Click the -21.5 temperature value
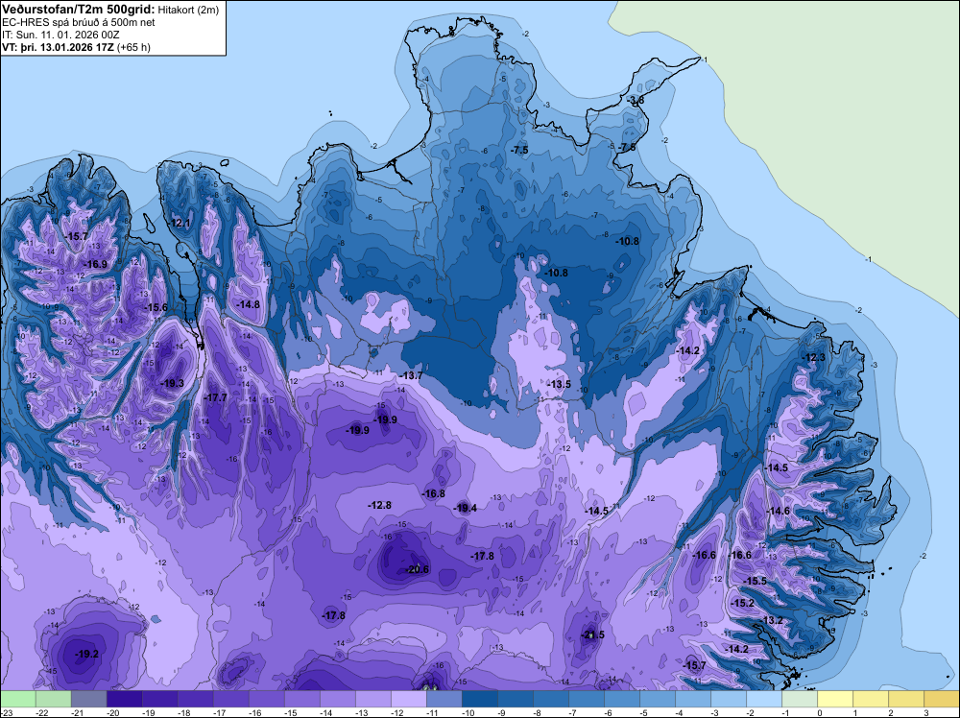Viewport: 960px width, 718px height. pyautogui.click(x=592, y=634)
